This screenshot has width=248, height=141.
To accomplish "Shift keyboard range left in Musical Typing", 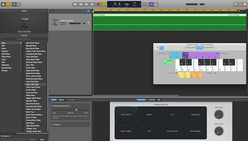I will [x=183, y=48].
